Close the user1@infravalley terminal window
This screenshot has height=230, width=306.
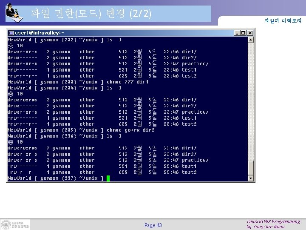tap(250, 33)
